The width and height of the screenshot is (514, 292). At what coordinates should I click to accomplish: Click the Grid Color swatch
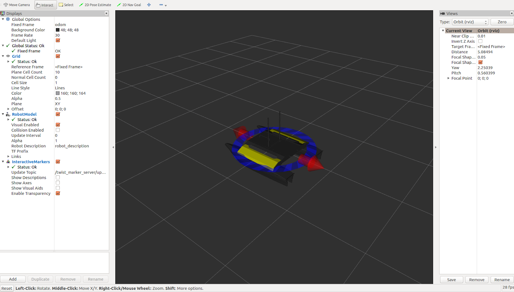tap(58, 93)
